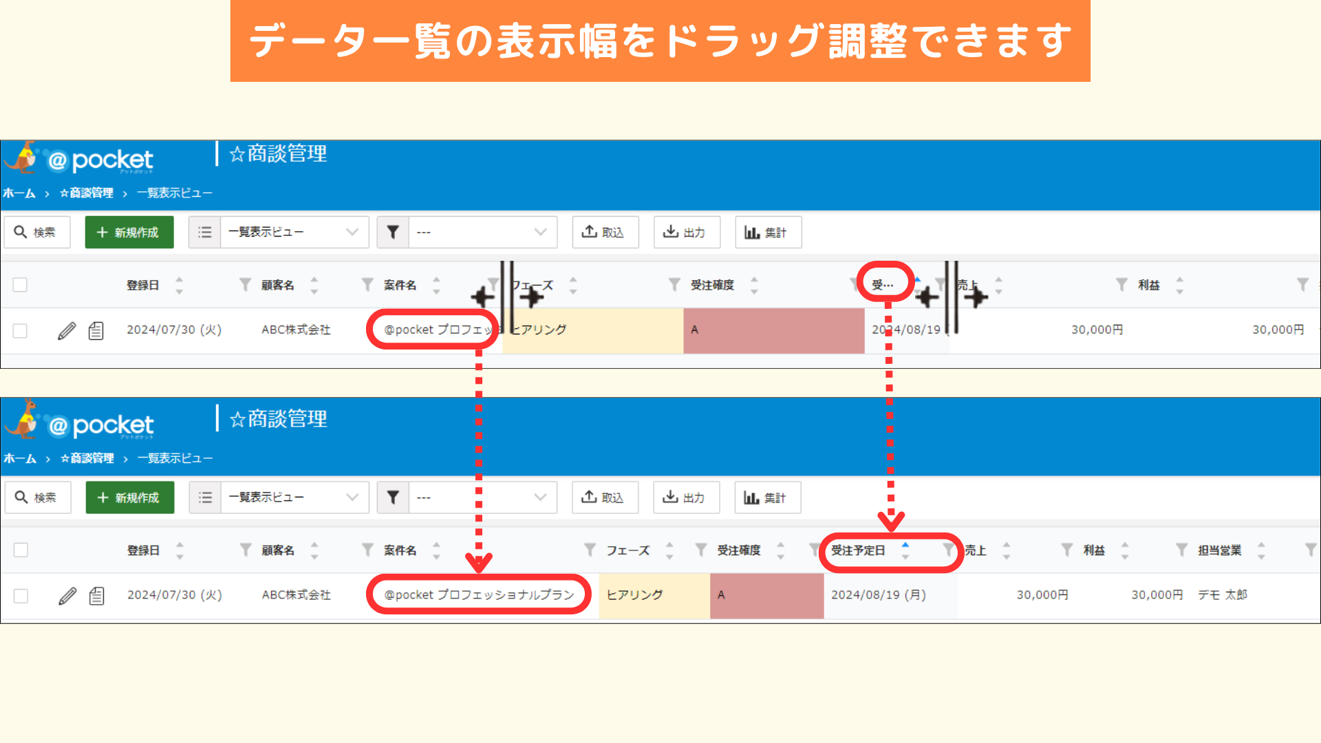Click the 出力 (export) icon in toolbar
1321x743 pixels.
(687, 233)
